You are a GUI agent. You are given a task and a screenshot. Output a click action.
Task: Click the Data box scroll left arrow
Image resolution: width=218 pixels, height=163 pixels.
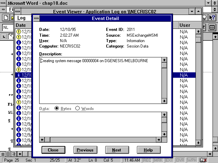pyautogui.click(x=42, y=140)
